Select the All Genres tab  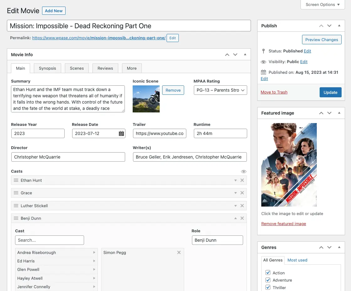273,260
